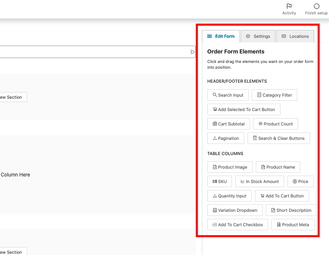Pick the Variation Dropdown column element

pos(235,210)
